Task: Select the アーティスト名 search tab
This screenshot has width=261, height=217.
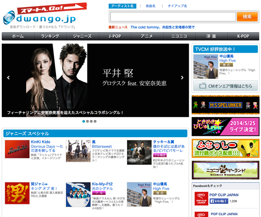Action: [x=123, y=6]
